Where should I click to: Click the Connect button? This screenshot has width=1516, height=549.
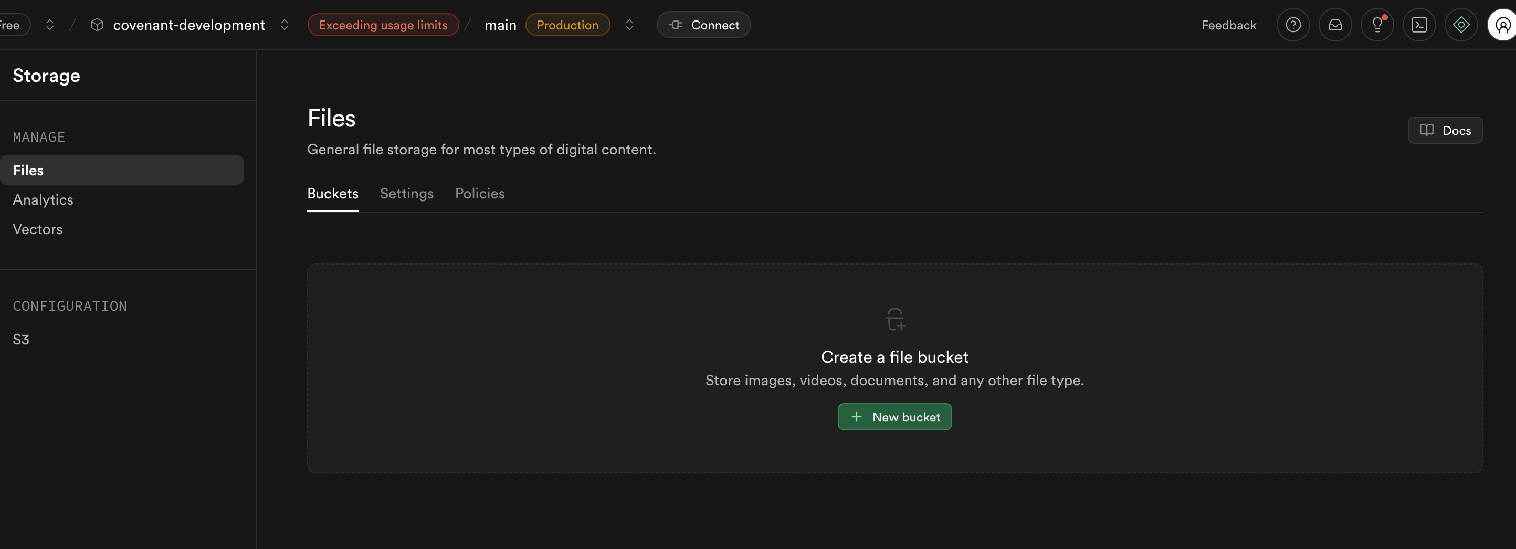703,25
